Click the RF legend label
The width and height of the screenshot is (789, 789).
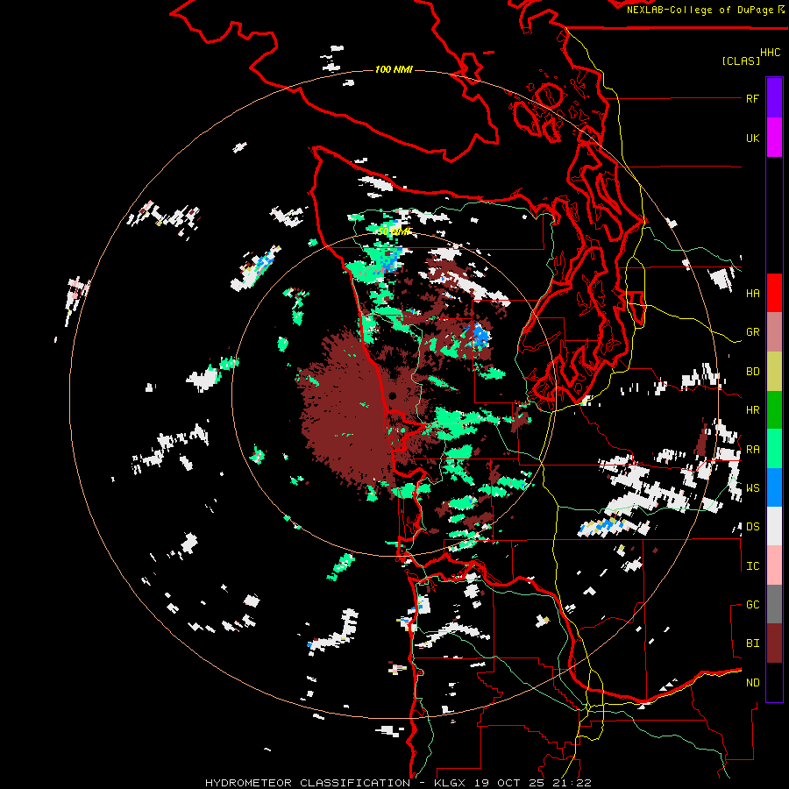click(x=752, y=98)
